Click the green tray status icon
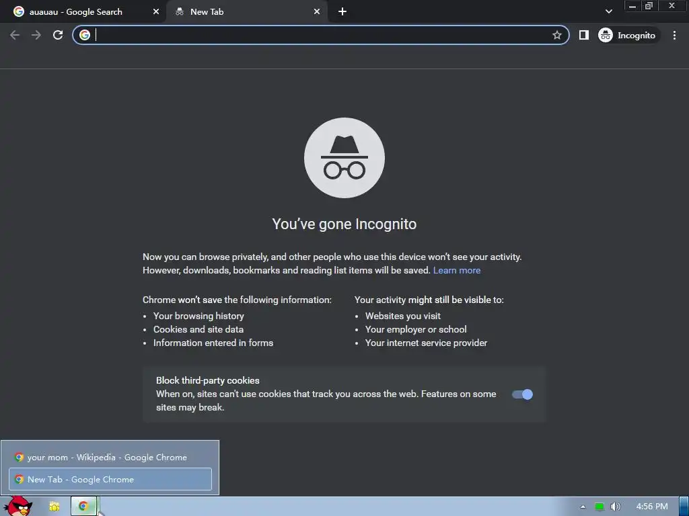This screenshot has height=516, width=689. point(600,507)
